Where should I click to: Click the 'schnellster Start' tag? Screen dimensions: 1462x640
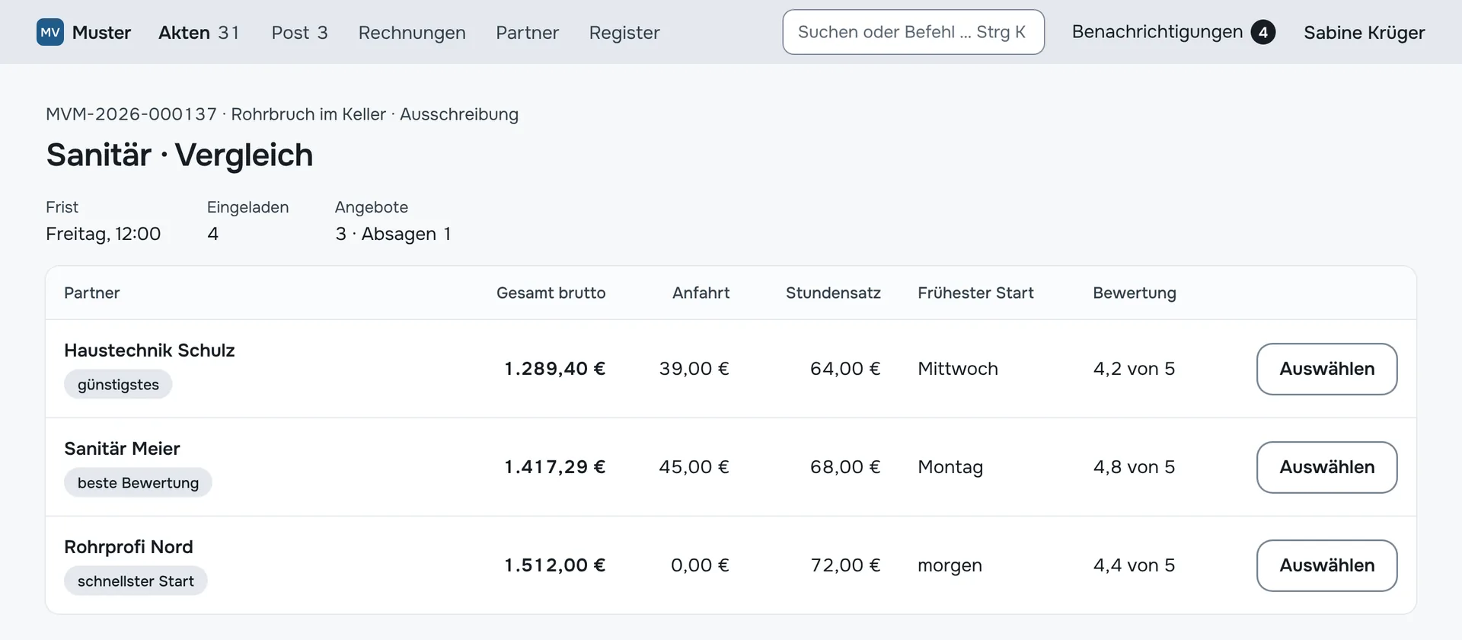tap(136, 581)
